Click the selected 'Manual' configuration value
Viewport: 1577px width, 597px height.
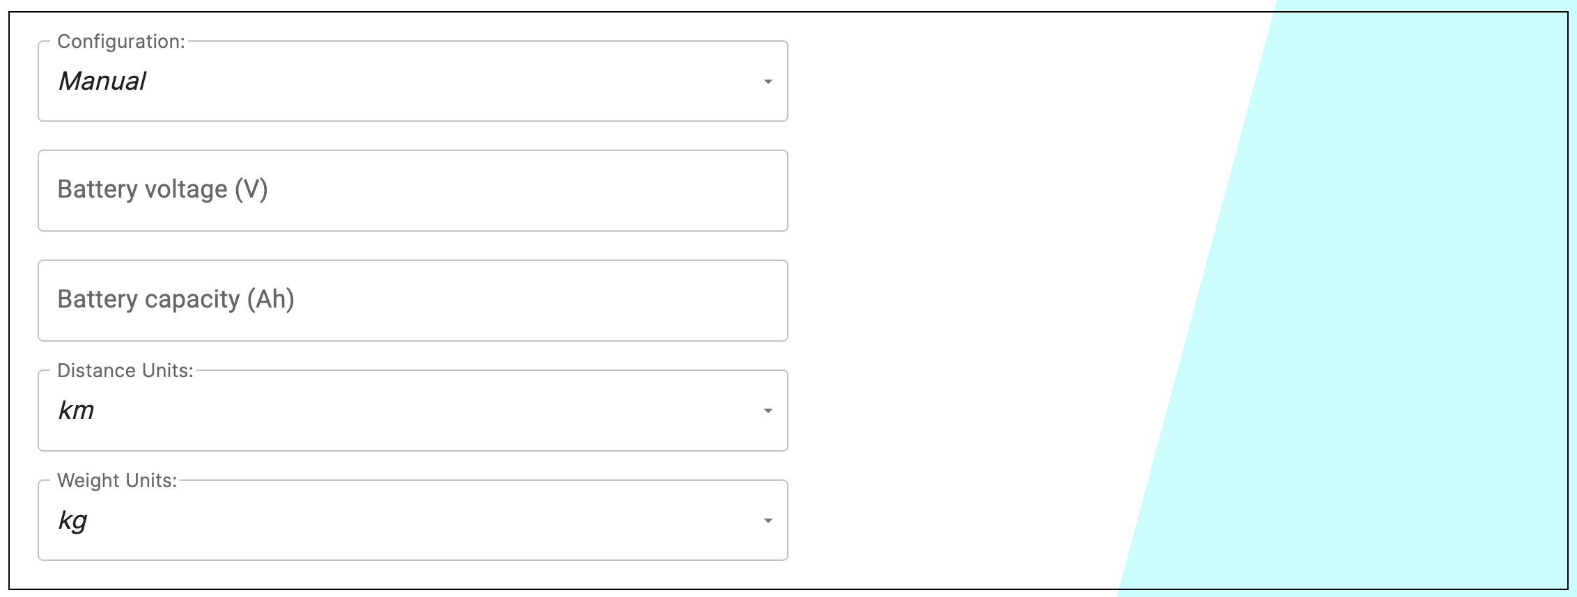click(x=102, y=81)
